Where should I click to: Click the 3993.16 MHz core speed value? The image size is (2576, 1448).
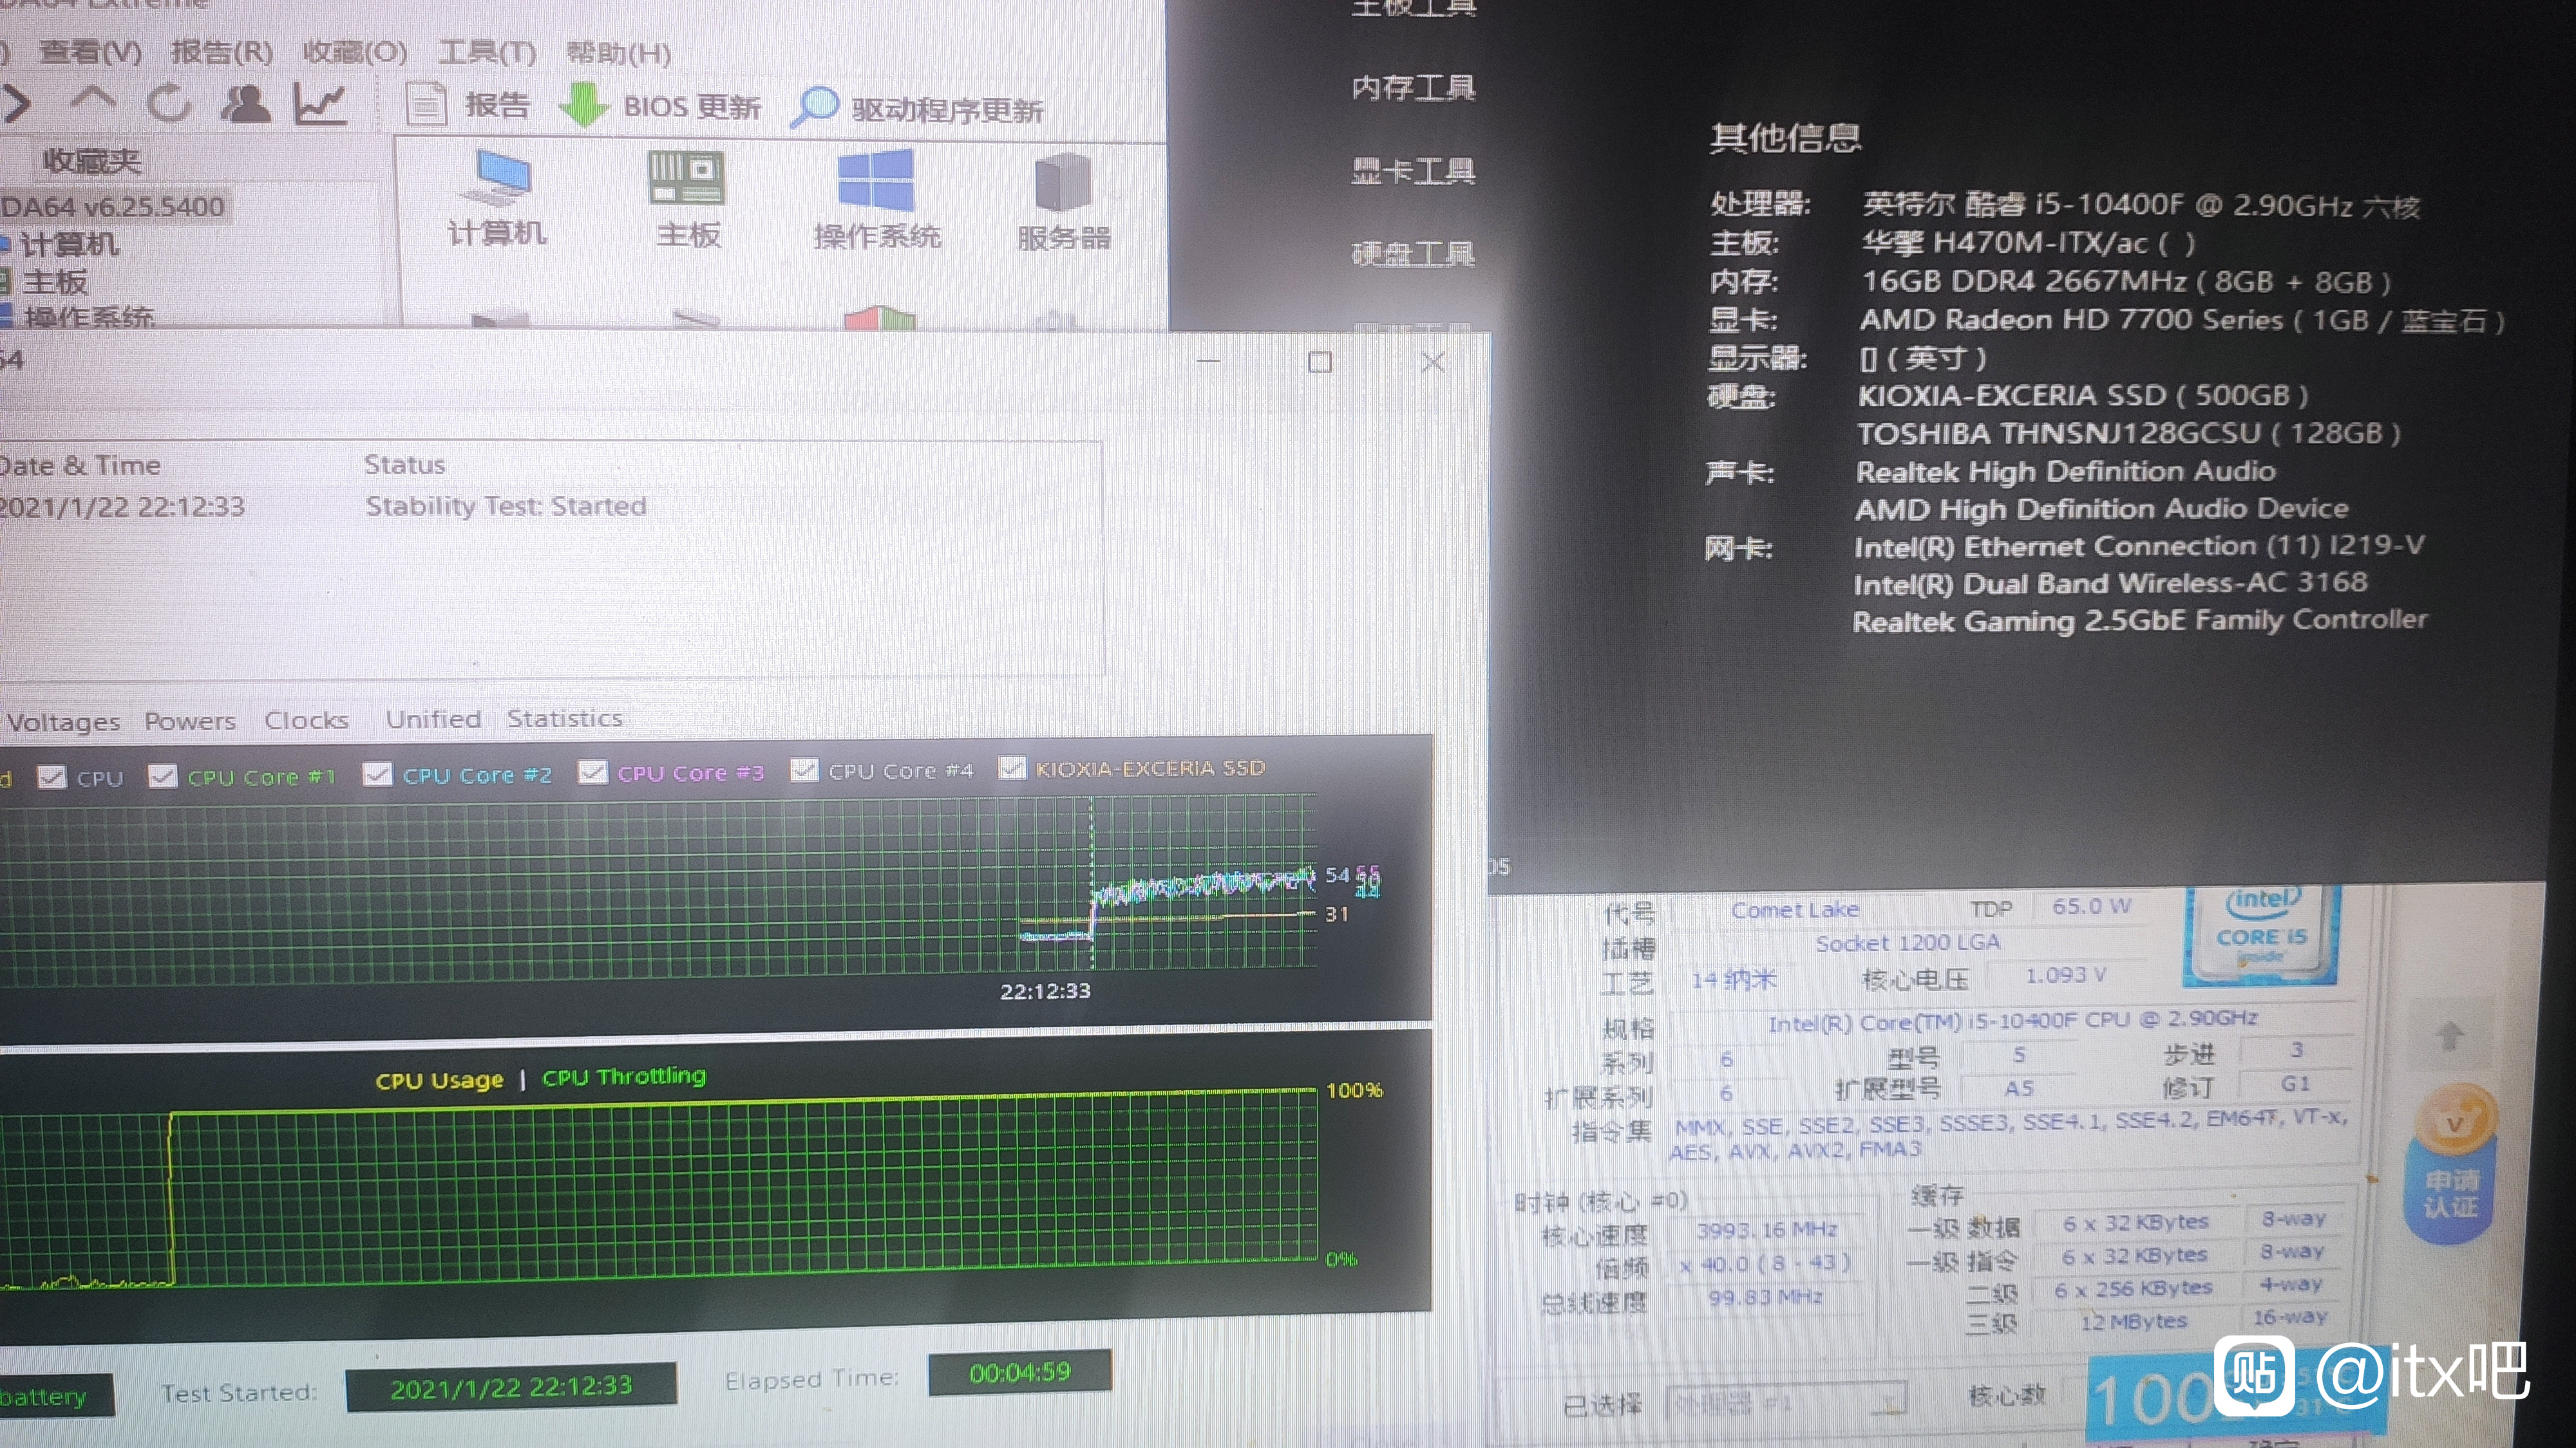tap(1766, 1229)
